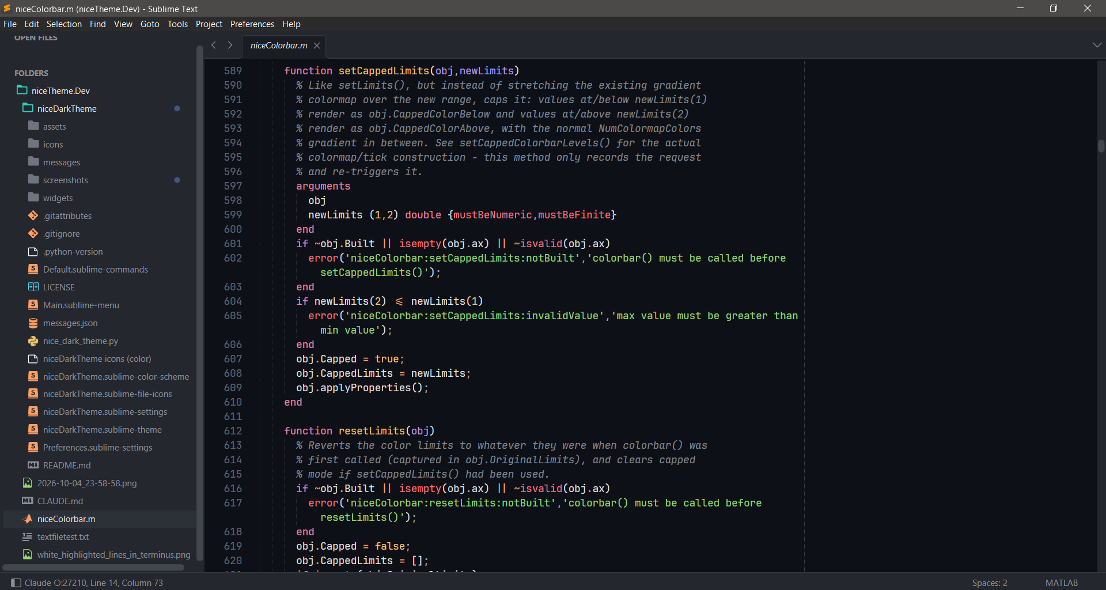Open the File menu

coord(10,24)
